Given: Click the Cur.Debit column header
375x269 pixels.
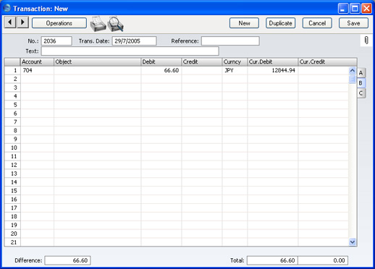Looking at the screenshot, I should (273, 62).
